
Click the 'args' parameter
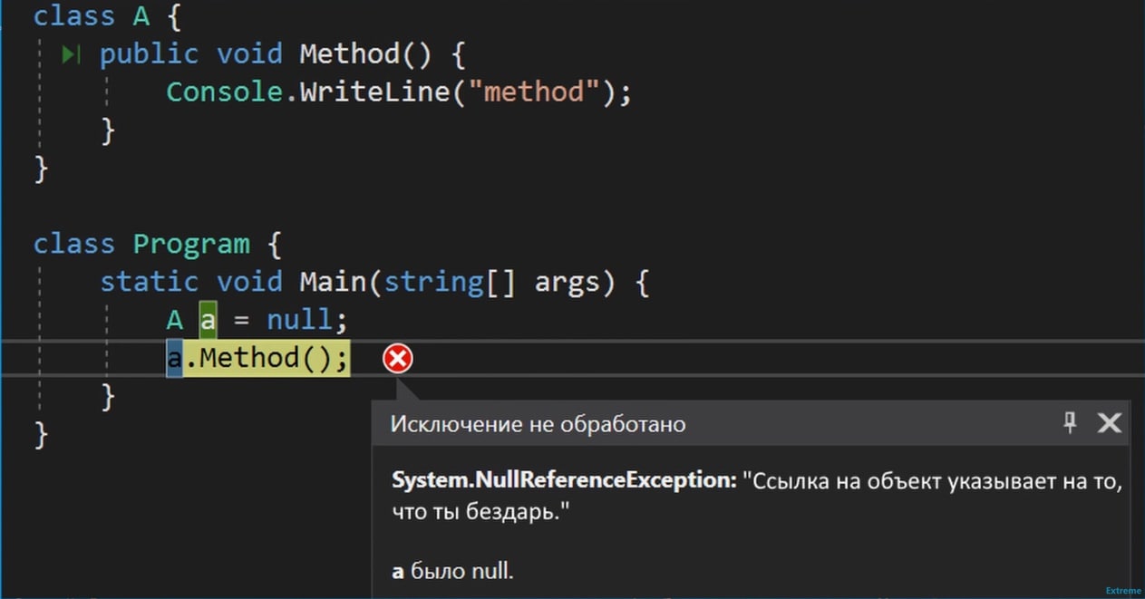click(x=568, y=282)
